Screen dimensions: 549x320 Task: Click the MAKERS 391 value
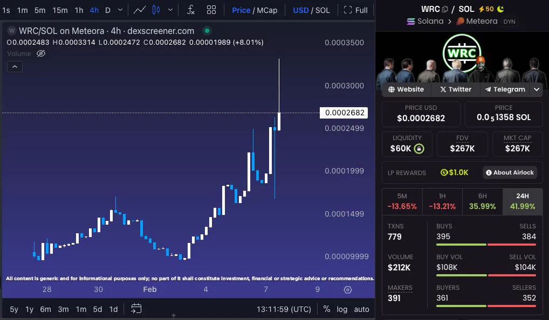coord(394,298)
